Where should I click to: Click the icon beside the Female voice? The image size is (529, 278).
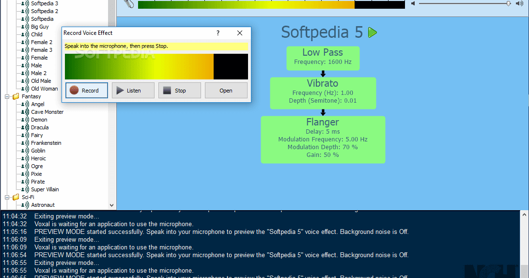(25, 58)
